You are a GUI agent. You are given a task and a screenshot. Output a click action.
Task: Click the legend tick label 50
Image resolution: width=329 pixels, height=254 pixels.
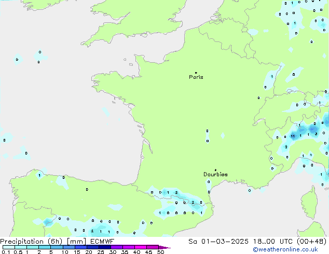tap(160, 252)
